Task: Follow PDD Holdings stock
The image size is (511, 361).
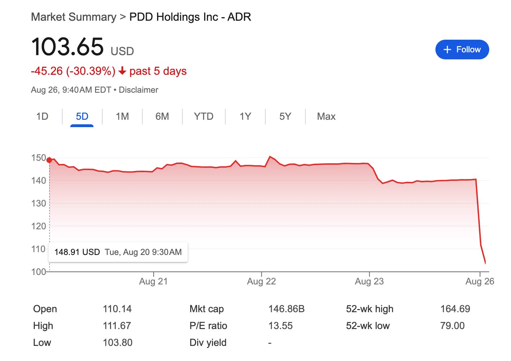Action: 462,50
